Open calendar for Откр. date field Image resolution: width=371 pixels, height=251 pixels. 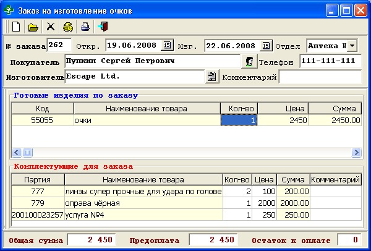click(168, 46)
